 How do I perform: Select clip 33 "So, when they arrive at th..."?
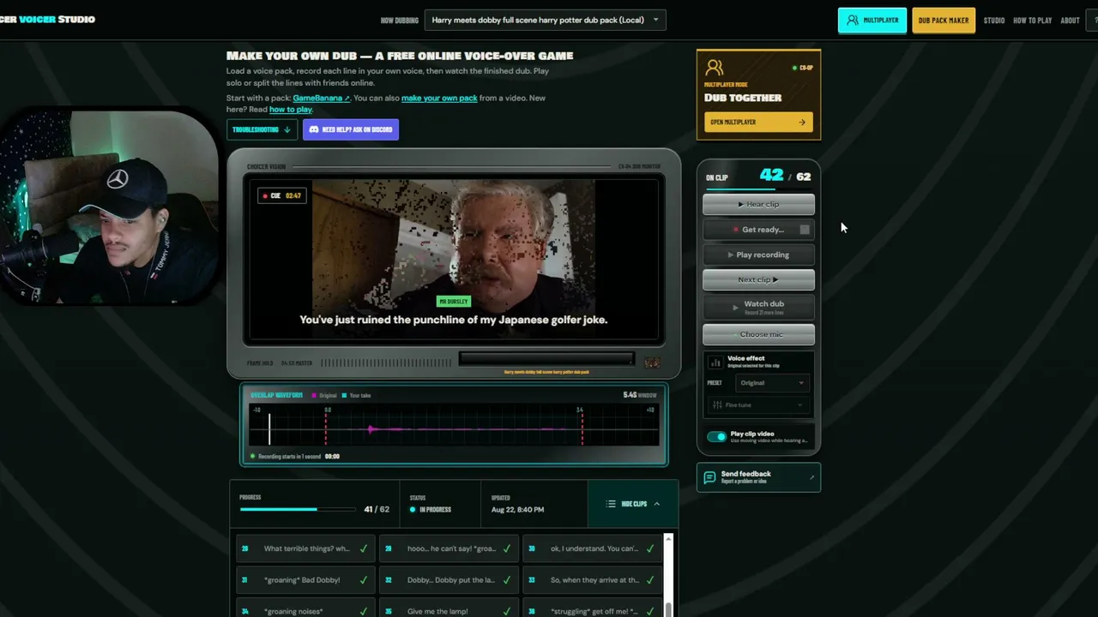pyautogui.click(x=592, y=580)
